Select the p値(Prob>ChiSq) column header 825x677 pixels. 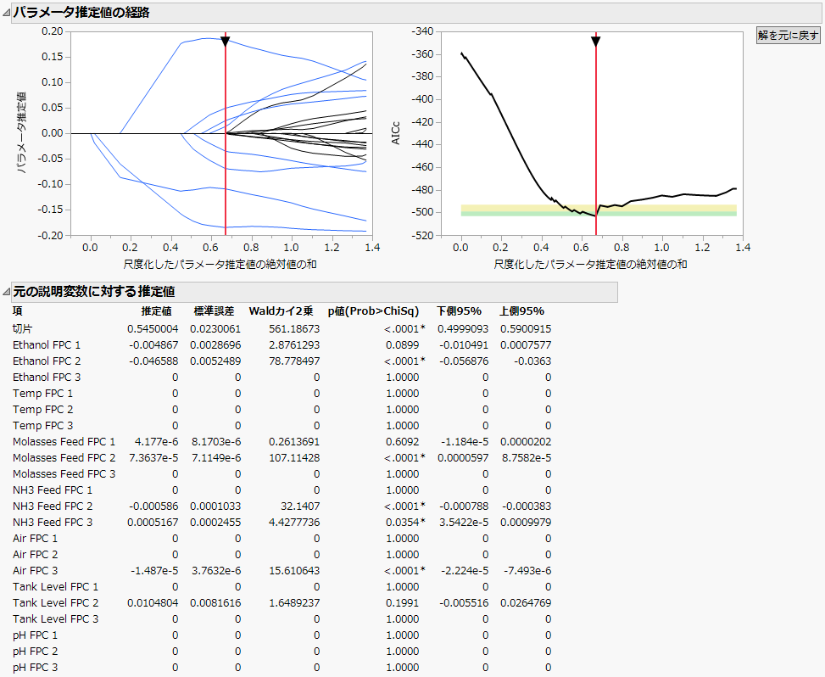coord(373,311)
